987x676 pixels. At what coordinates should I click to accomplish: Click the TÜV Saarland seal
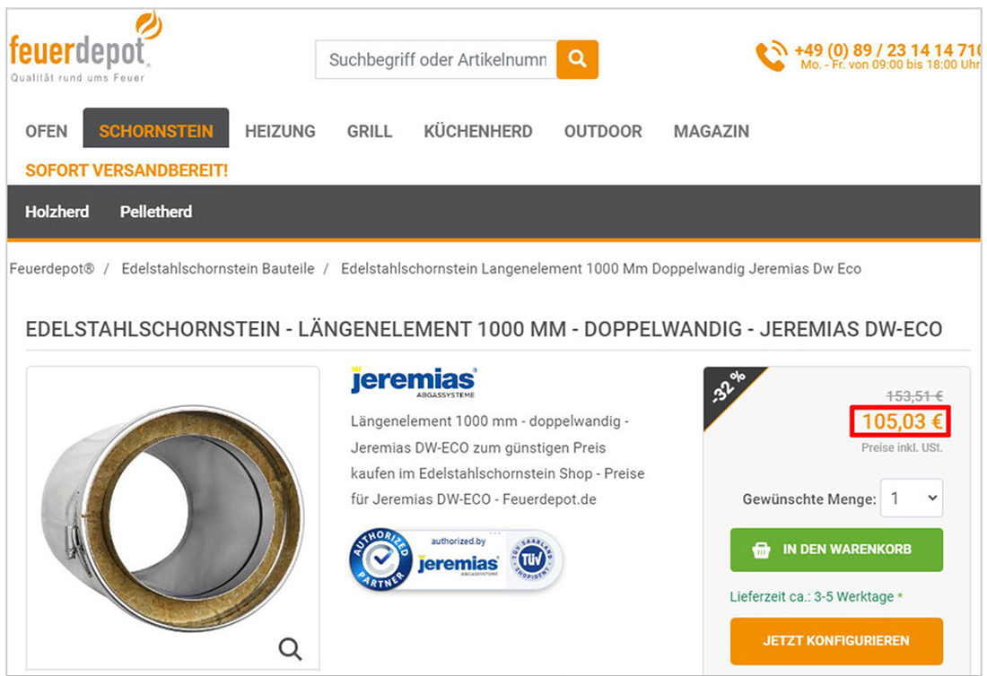click(x=532, y=558)
